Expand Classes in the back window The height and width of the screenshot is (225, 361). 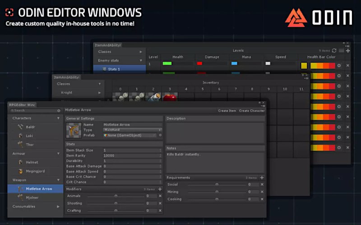tap(141, 52)
